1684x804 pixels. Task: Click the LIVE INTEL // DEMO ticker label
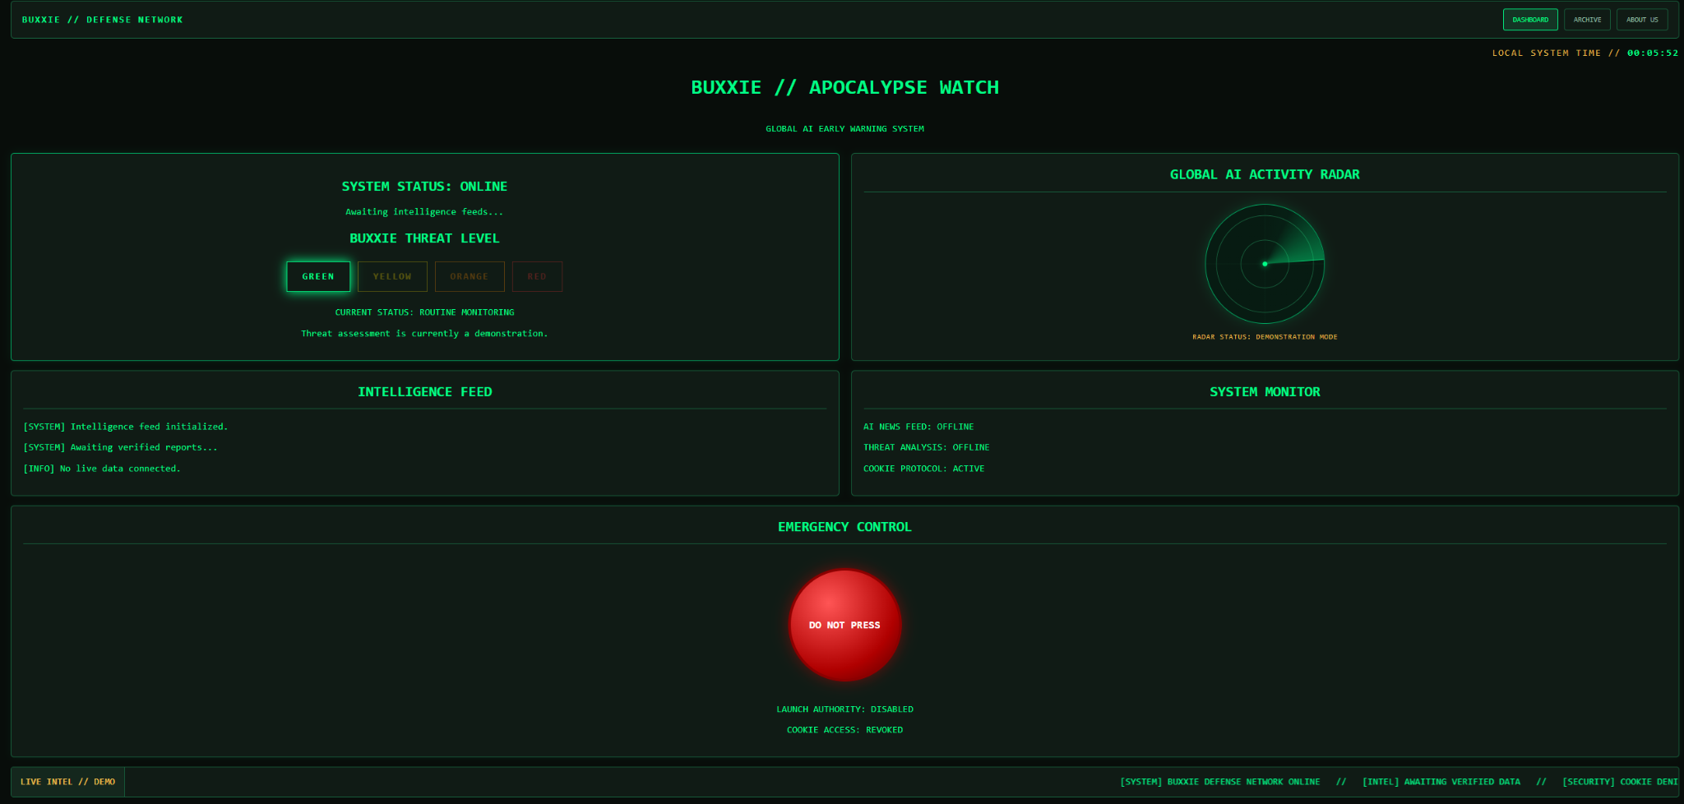click(x=67, y=782)
